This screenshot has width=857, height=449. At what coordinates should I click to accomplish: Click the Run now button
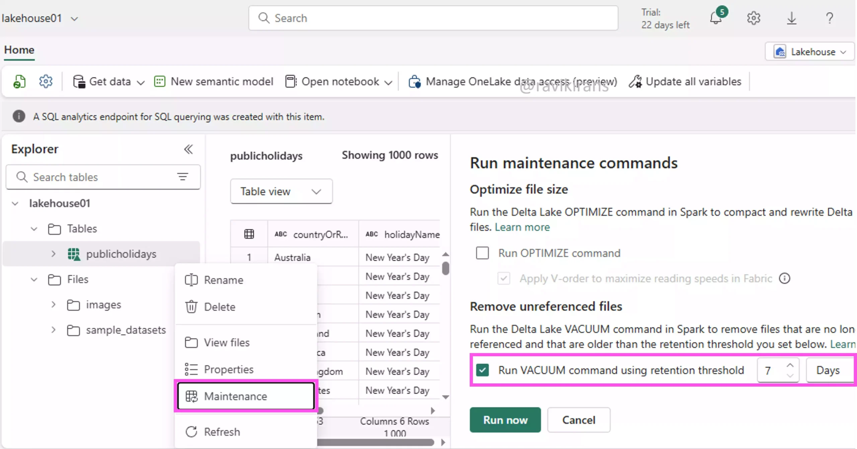coord(505,420)
